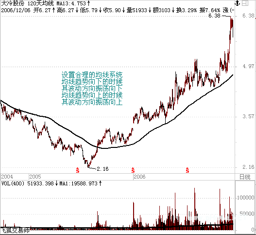Click the VOL(400) volume indicator label
This screenshot has height=235, width=256.
point(13,183)
